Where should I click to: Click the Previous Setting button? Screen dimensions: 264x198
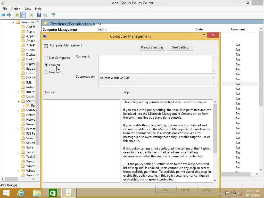(x=152, y=47)
